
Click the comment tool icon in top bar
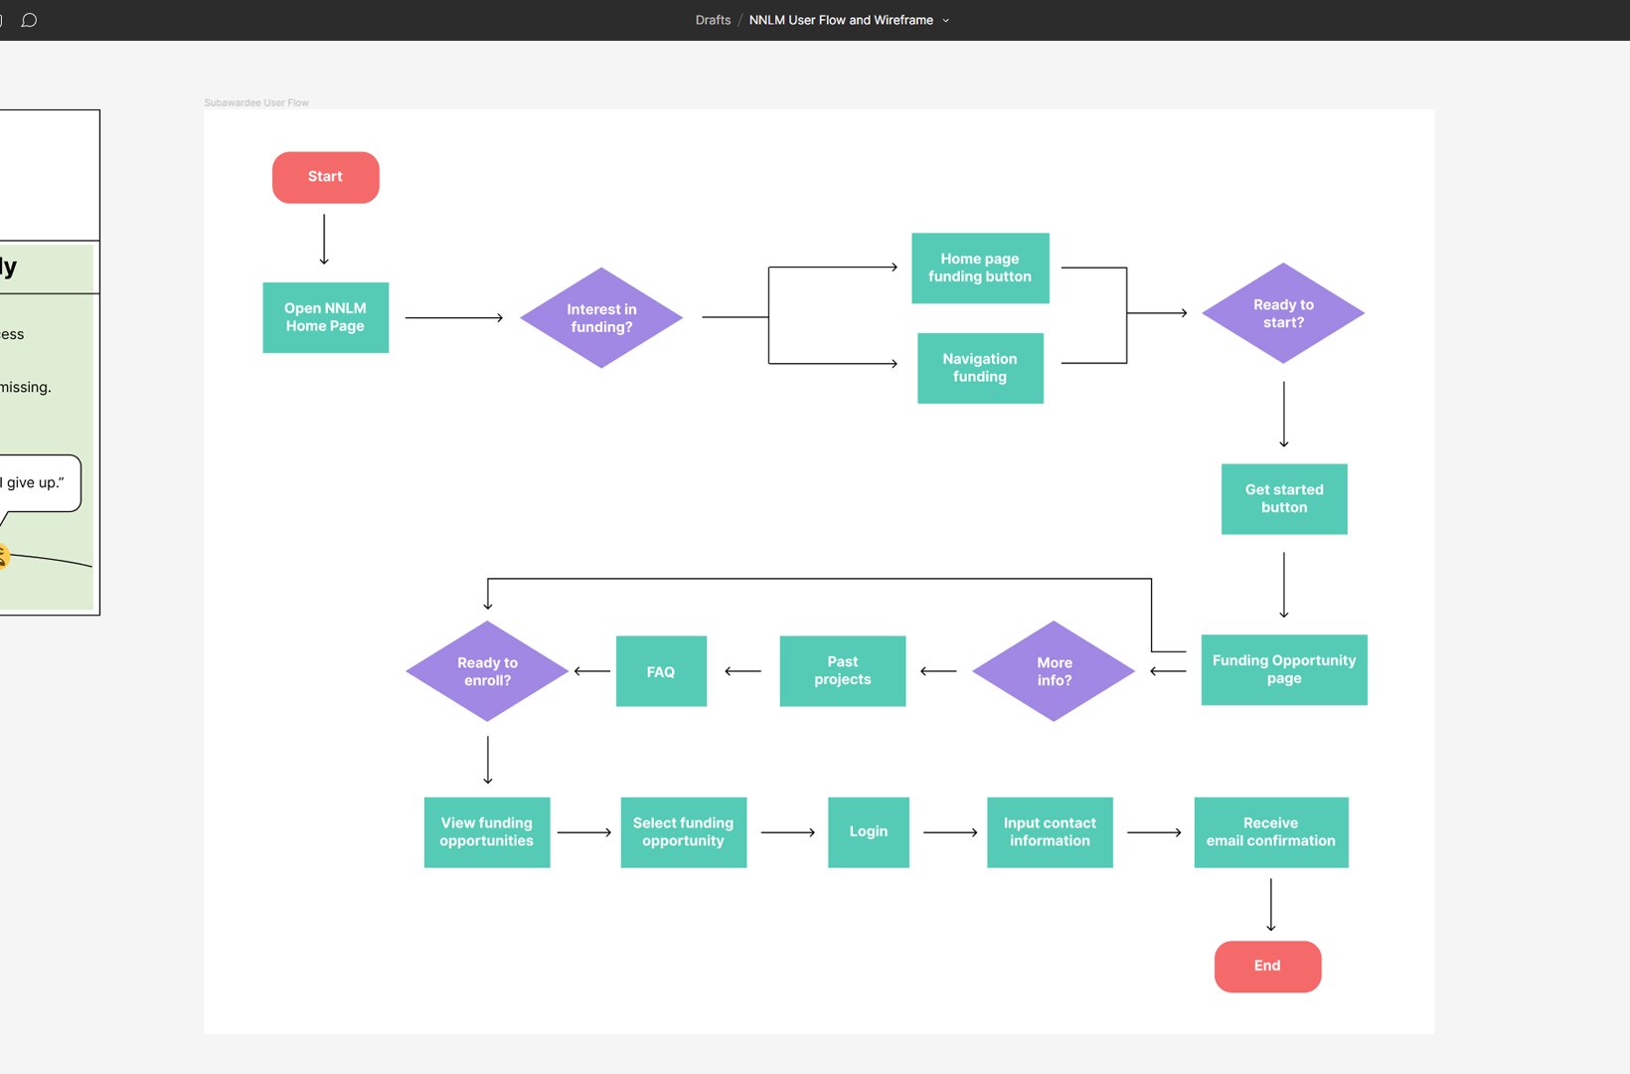(x=29, y=20)
